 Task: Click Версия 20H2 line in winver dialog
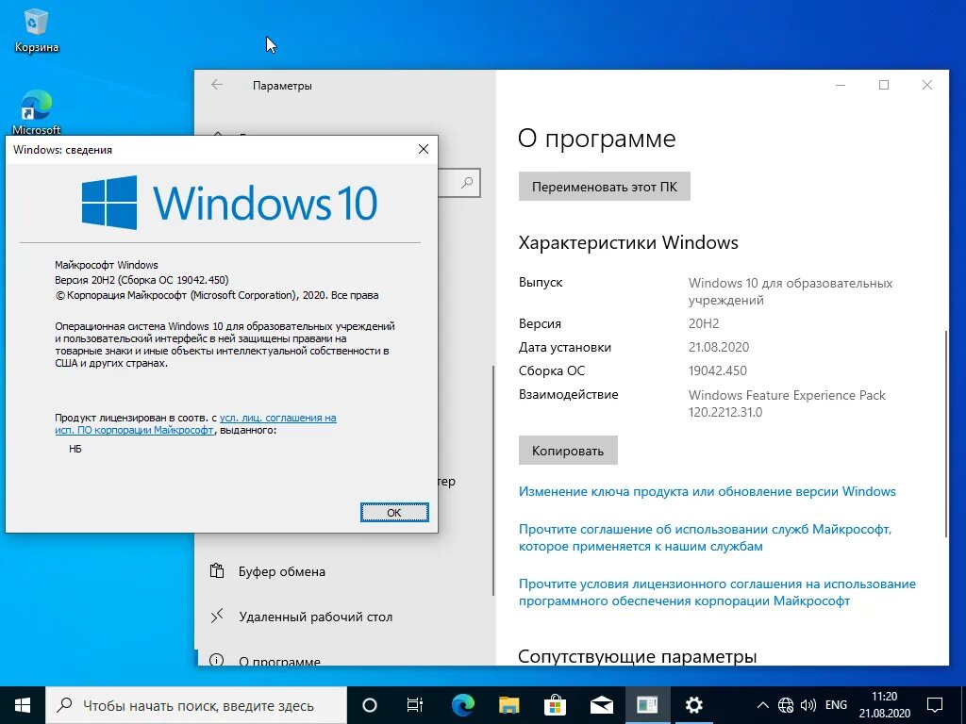click(142, 280)
